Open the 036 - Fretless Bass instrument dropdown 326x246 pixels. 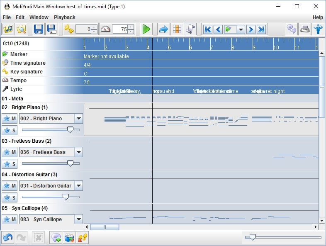(x=78, y=152)
